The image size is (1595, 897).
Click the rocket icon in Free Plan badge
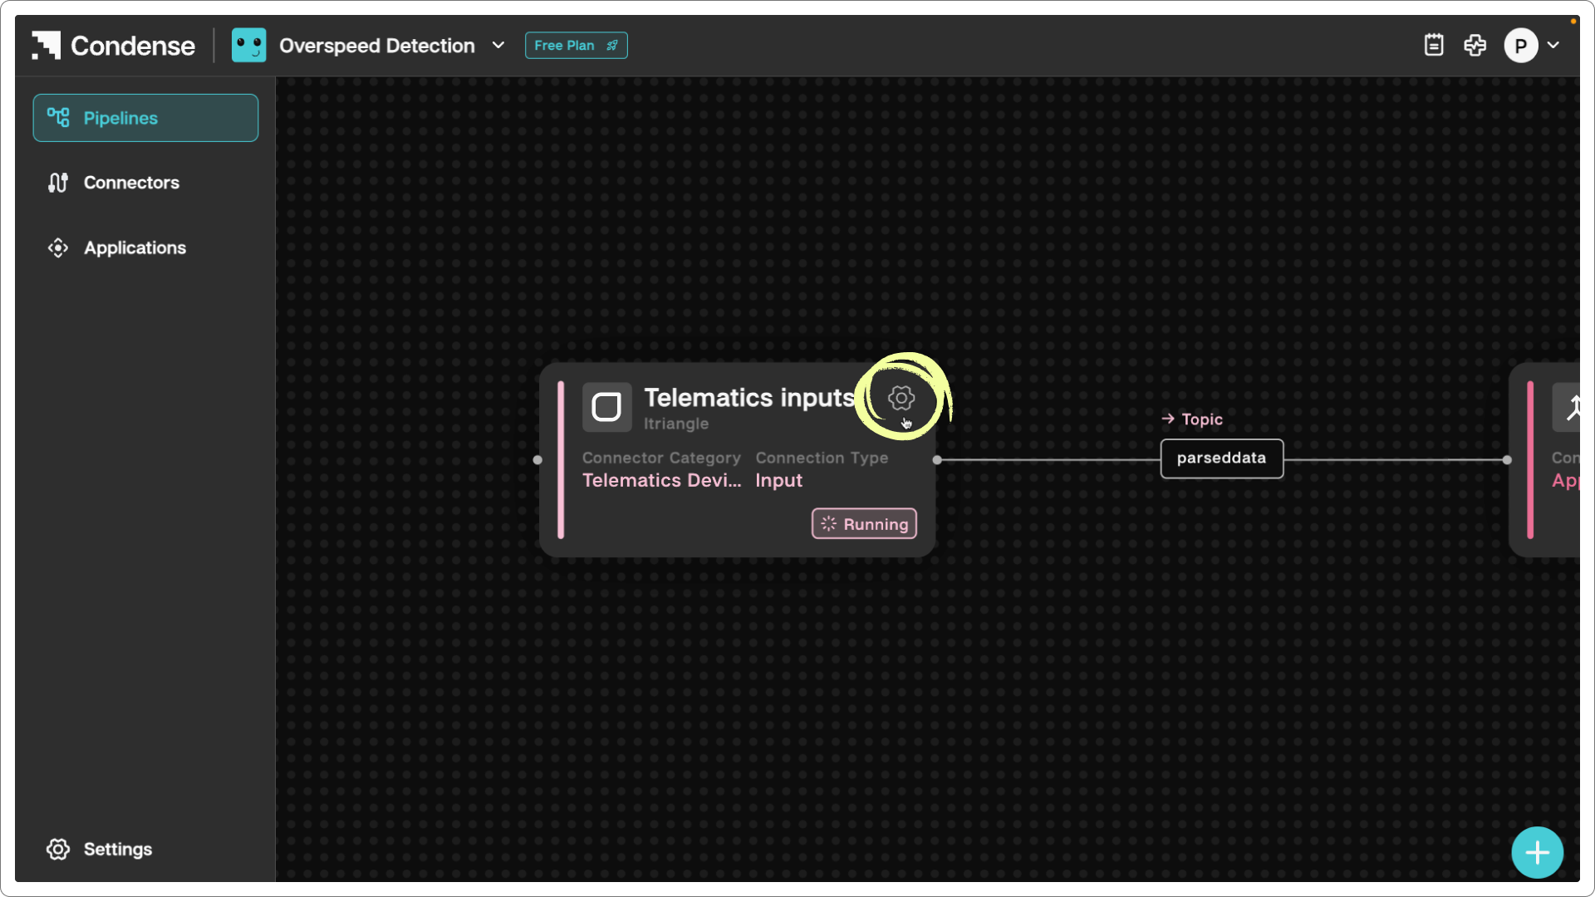[x=612, y=46]
